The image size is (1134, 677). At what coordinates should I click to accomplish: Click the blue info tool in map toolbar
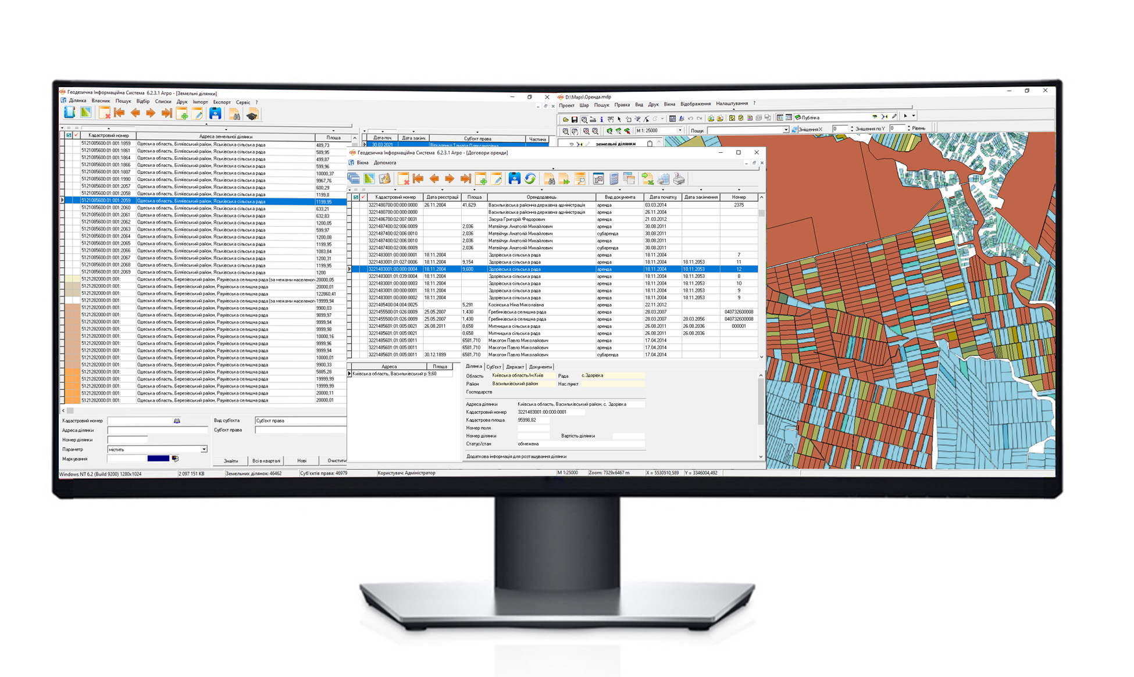point(601,119)
